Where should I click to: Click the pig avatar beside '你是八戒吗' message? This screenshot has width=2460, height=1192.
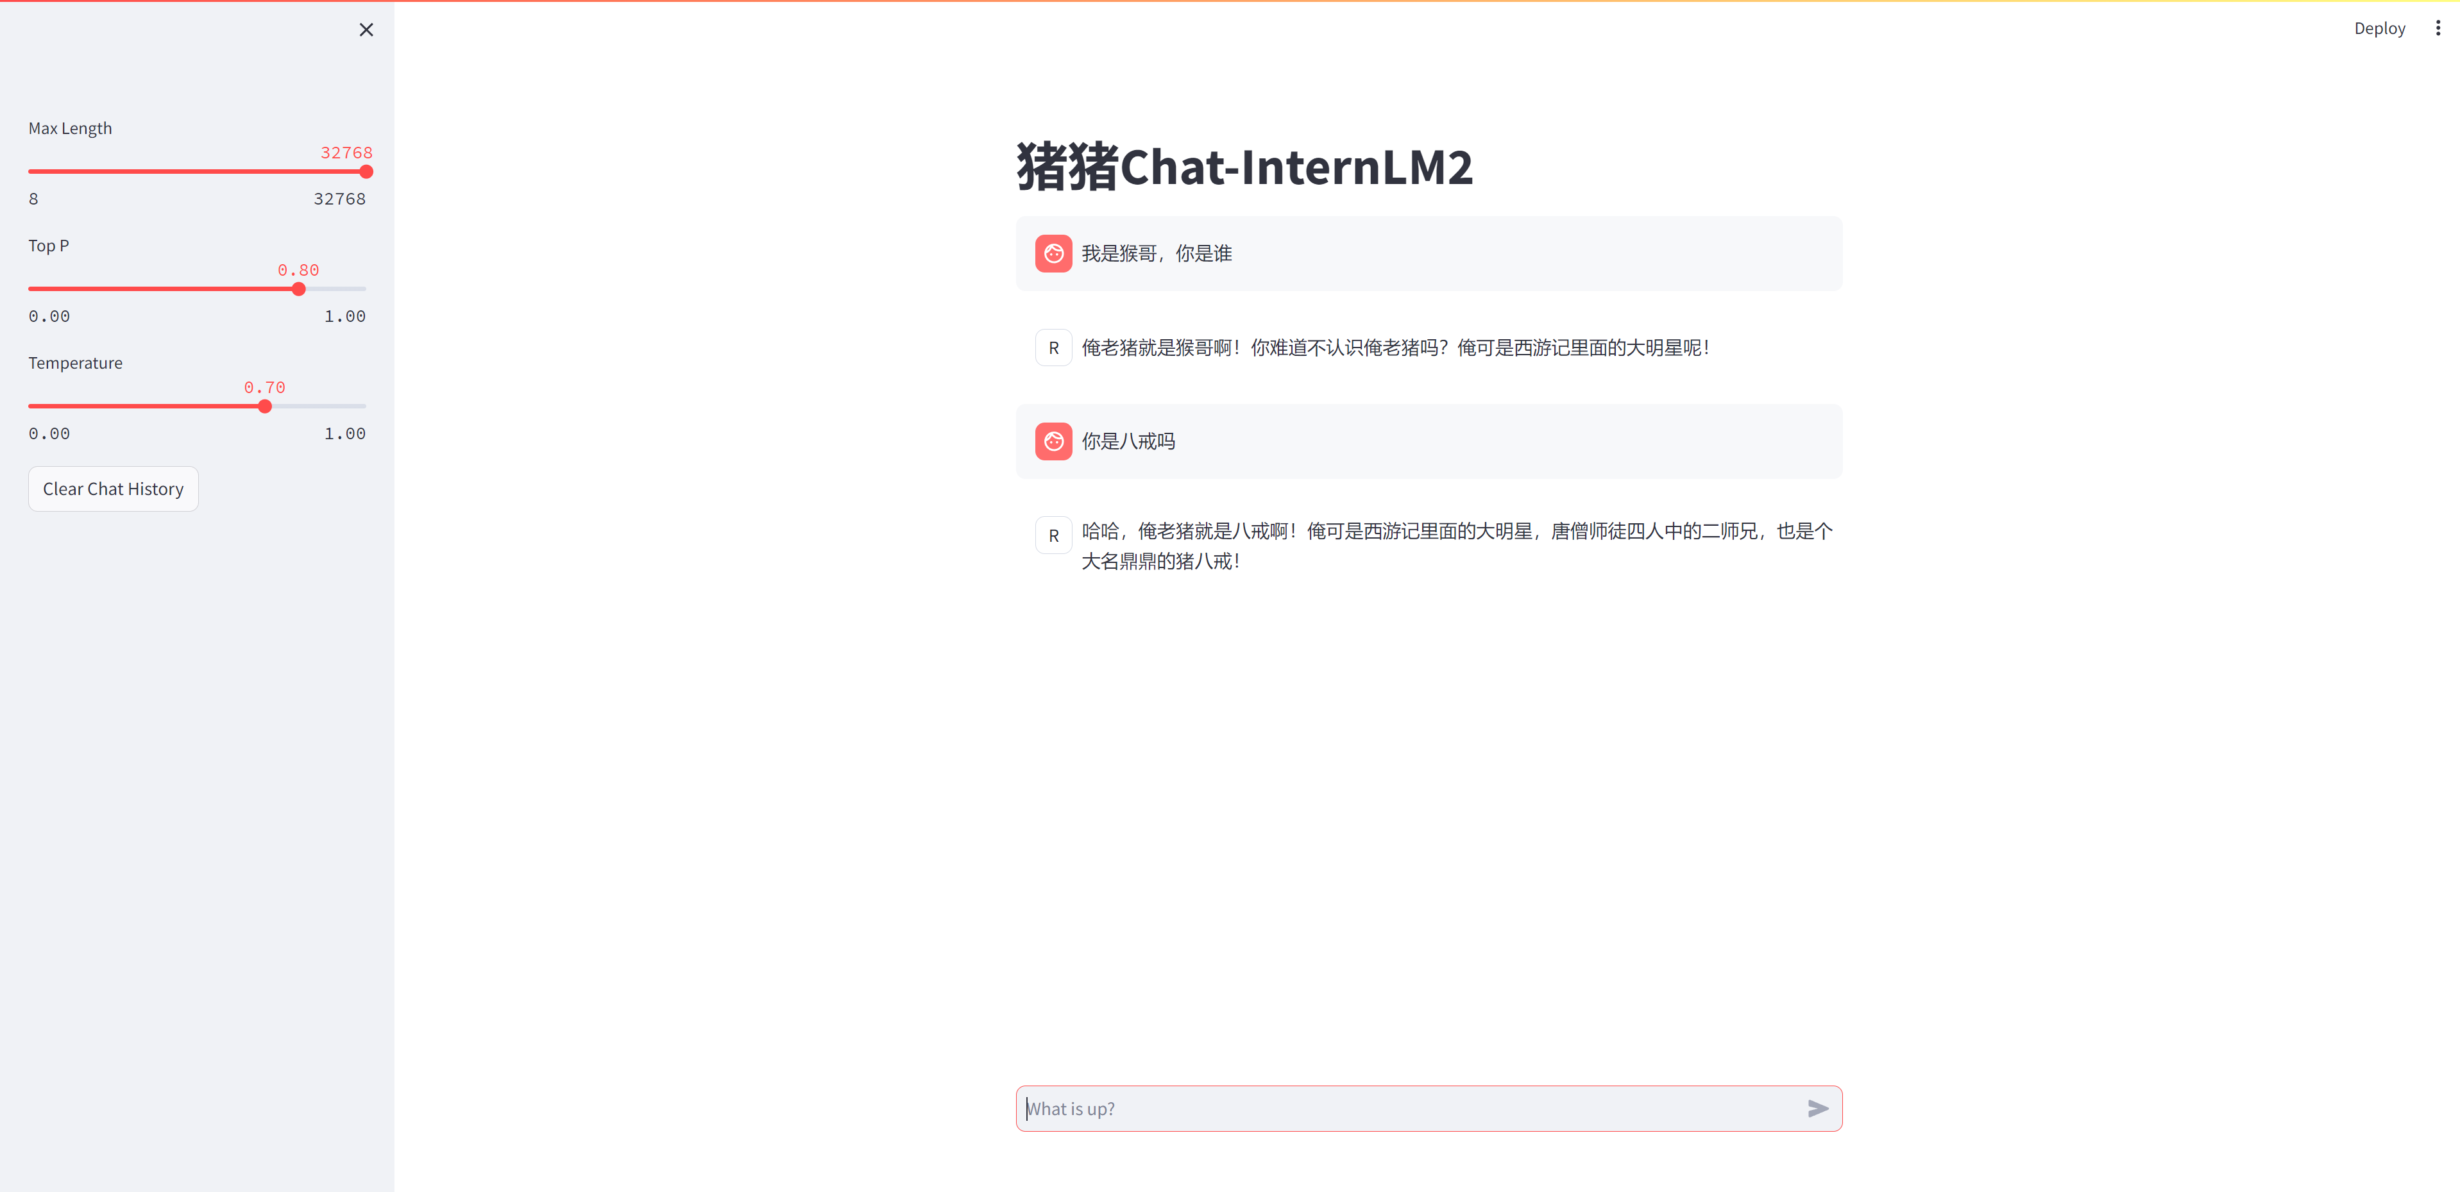(1053, 441)
